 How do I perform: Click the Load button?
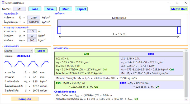(x=35, y=9)
